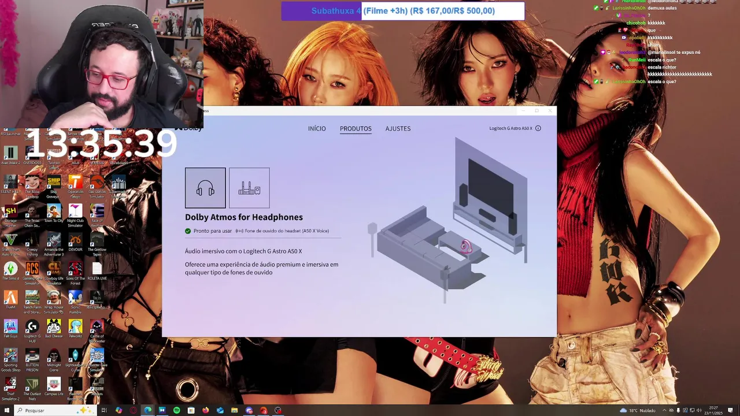Open the Alan Wake 2 desktop shortcut
This screenshot has width=740, height=416.
[10, 155]
